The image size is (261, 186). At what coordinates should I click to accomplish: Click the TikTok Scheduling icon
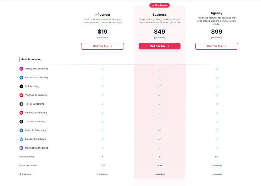tap(21, 104)
